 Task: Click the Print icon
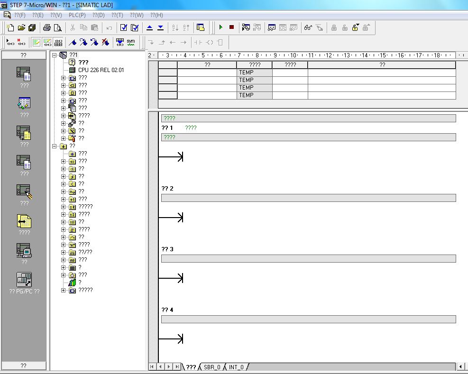(x=46, y=28)
